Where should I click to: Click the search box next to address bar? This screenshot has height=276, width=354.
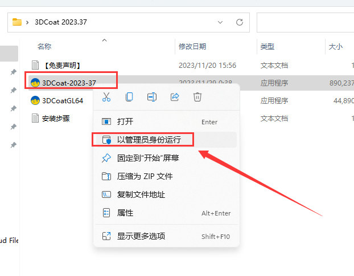click(305, 22)
